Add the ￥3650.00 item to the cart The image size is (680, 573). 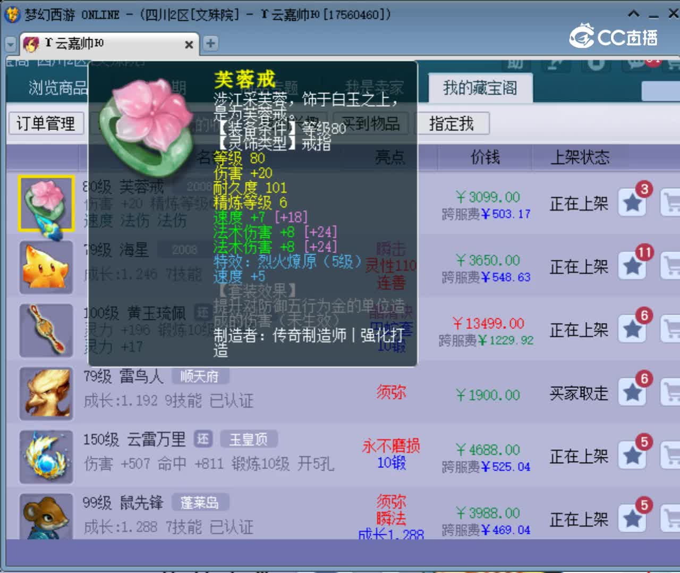670,266
